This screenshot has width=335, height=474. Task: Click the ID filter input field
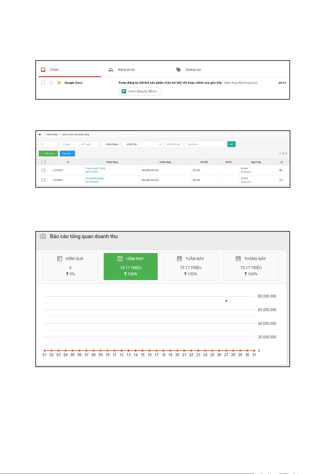click(x=48, y=144)
